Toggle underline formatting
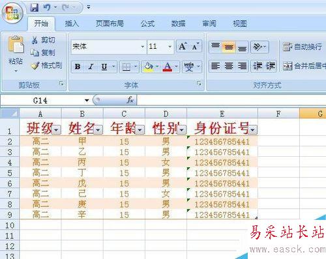The image size is (326, 259). tap(104, 66)
